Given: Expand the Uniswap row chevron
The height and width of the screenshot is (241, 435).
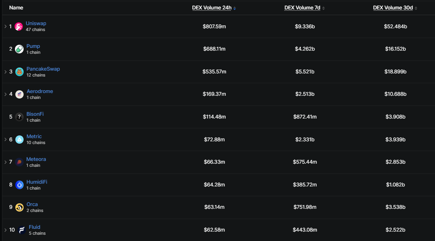Looking at the screenshot, I should coord(5,26).
